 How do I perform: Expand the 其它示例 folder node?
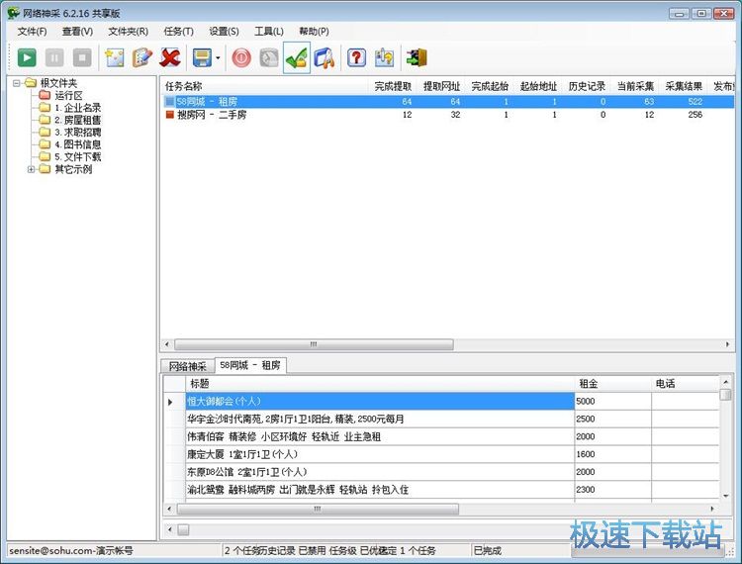pyautogui.click(x=31, y=169)
